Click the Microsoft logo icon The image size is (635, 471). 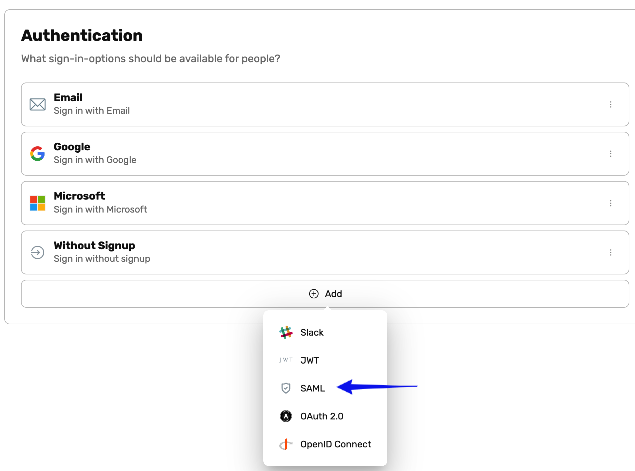(x=38, y=203)
